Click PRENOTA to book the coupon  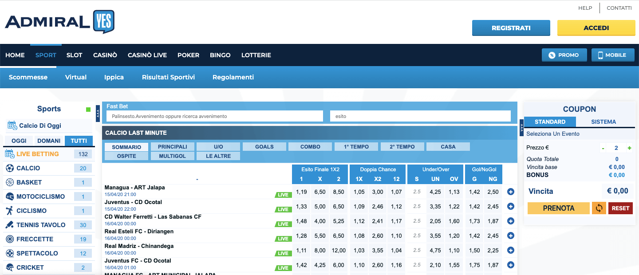click(559, 208)
